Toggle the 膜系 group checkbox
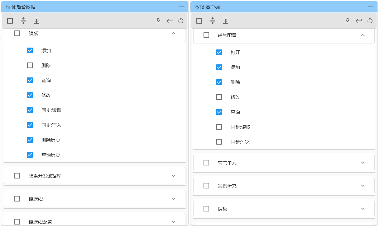The height and width of the screenshot is (227, 379). (x=17, y=33)
